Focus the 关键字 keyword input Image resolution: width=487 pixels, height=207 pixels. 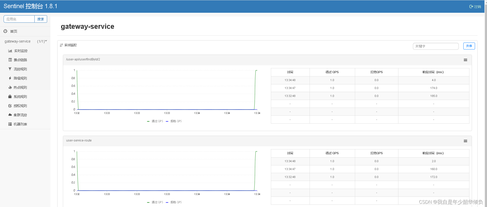tap(436, 46)
